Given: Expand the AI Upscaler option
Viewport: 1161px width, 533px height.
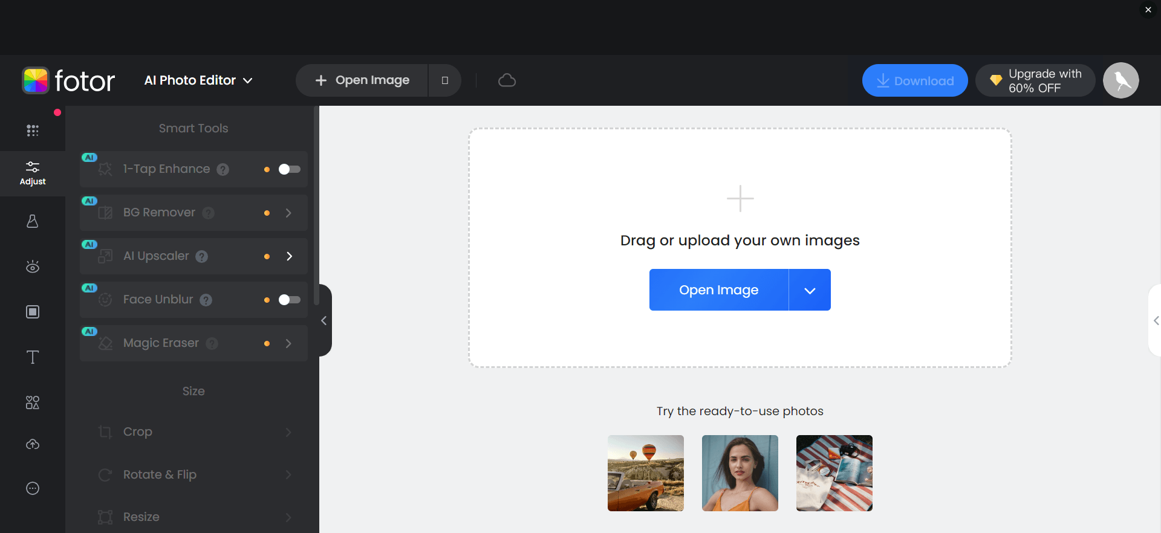Looking at the screenshot, I should coord(289,256).
